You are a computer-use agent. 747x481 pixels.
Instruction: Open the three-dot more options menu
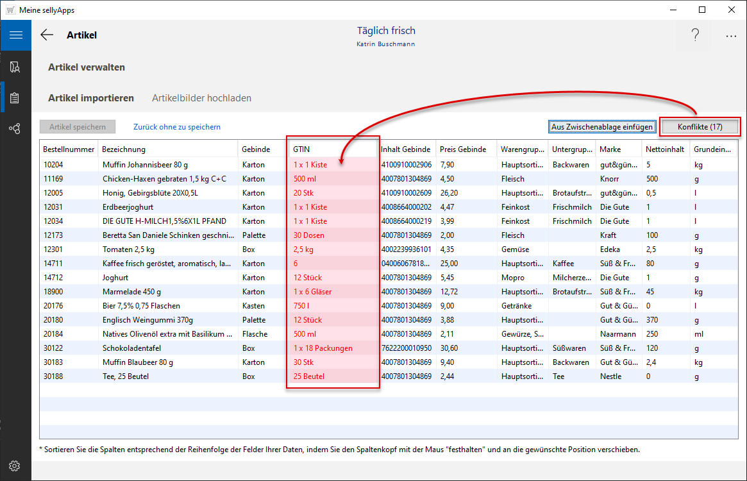tap(731, 36)
